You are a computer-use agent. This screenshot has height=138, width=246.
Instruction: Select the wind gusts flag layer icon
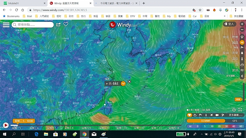coord(242,48)
